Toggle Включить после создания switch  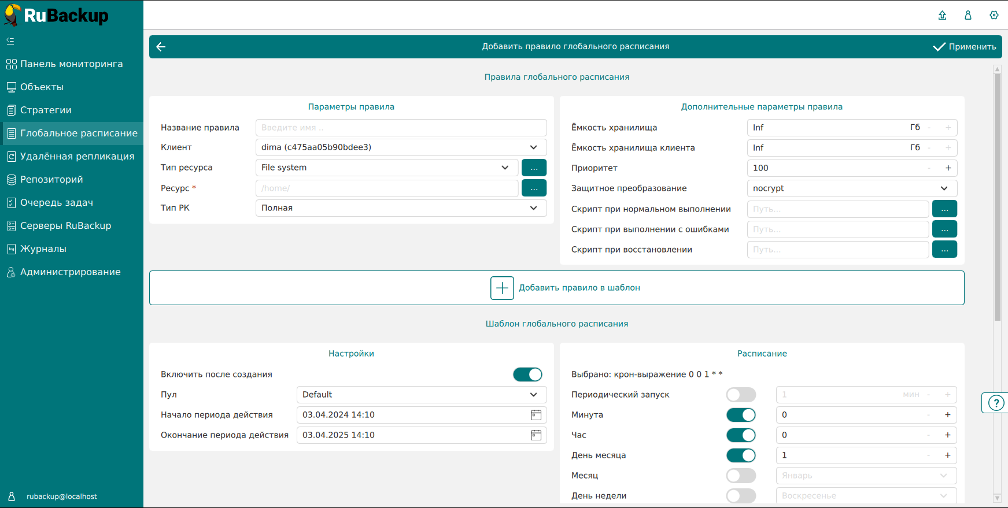527,374
